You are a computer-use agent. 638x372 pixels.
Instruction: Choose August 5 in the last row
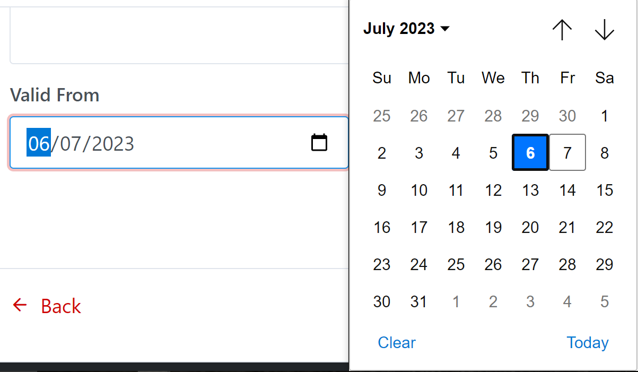point(605,301)
